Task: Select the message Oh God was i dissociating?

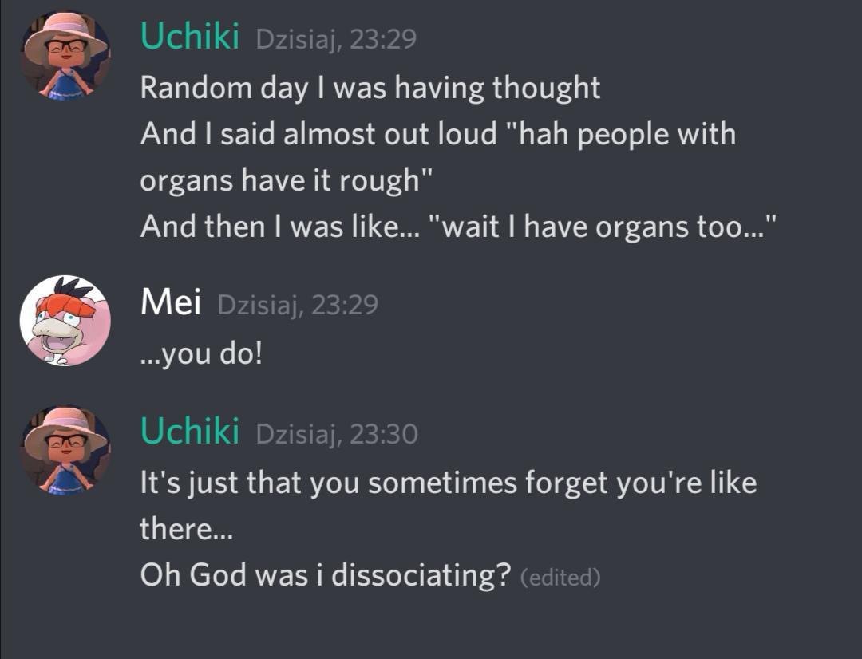Action: click(x=326, y=574)
